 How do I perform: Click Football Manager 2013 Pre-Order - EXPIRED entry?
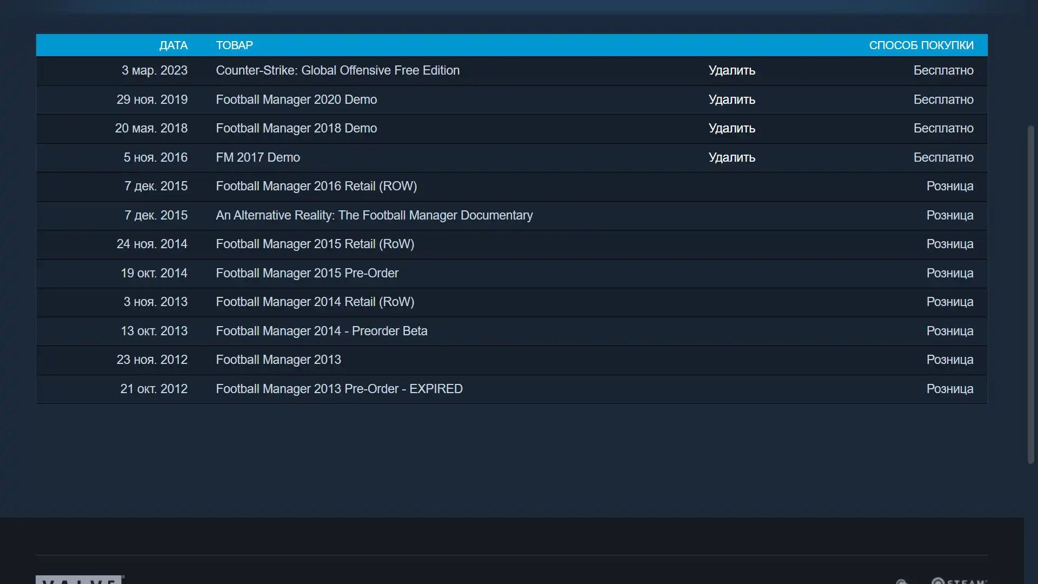pyautogui.click(x=339, y=389)
